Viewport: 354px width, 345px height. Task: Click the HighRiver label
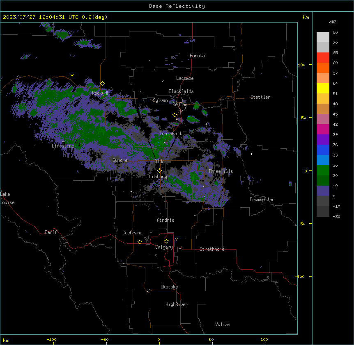(177, 304)
